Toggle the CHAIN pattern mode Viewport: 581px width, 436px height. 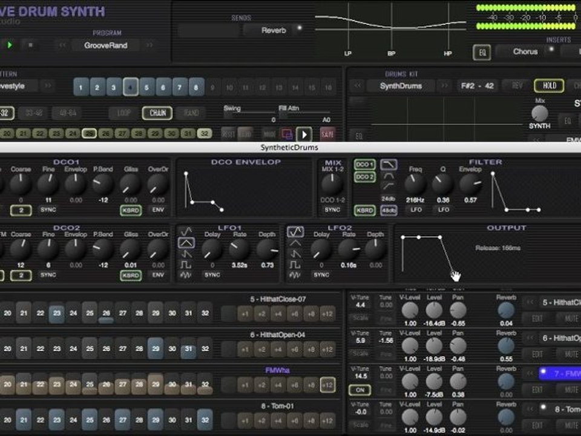(x=157, y=113)
